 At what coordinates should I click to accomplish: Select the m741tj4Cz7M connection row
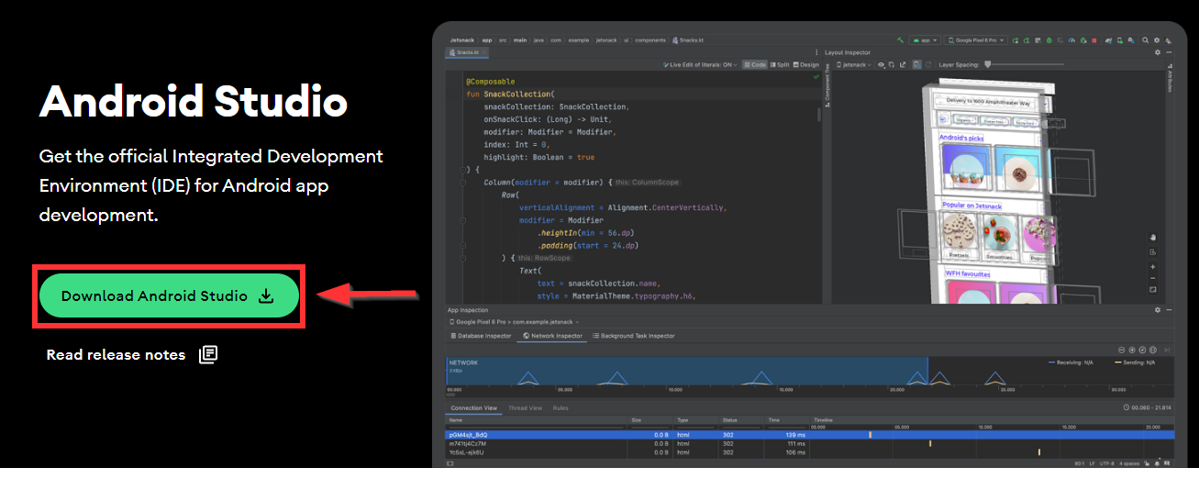(809, 443)
